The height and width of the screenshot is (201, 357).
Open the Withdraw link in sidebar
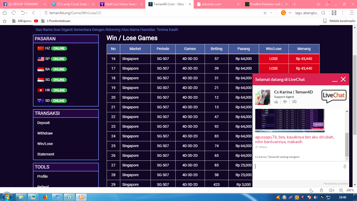pos(45,133)
